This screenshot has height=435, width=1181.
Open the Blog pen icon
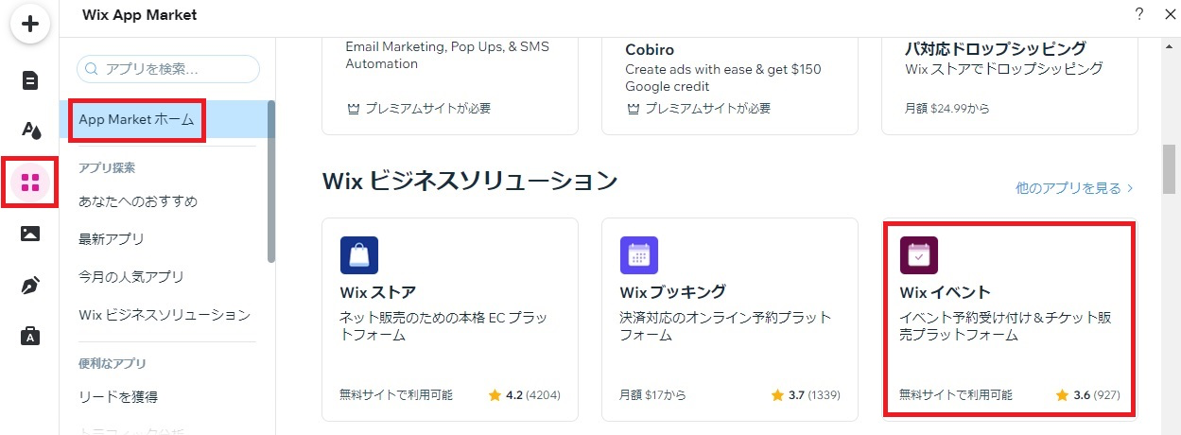pyautogui.click(x=29, y=285)
